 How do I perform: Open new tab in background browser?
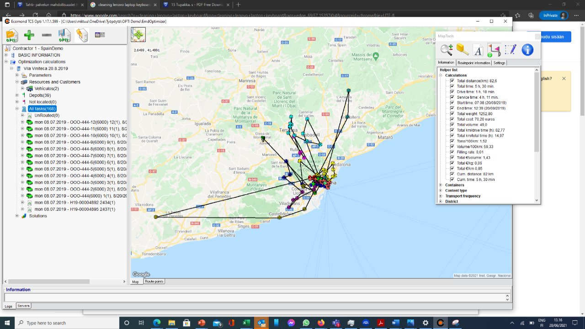coord(238,5)
